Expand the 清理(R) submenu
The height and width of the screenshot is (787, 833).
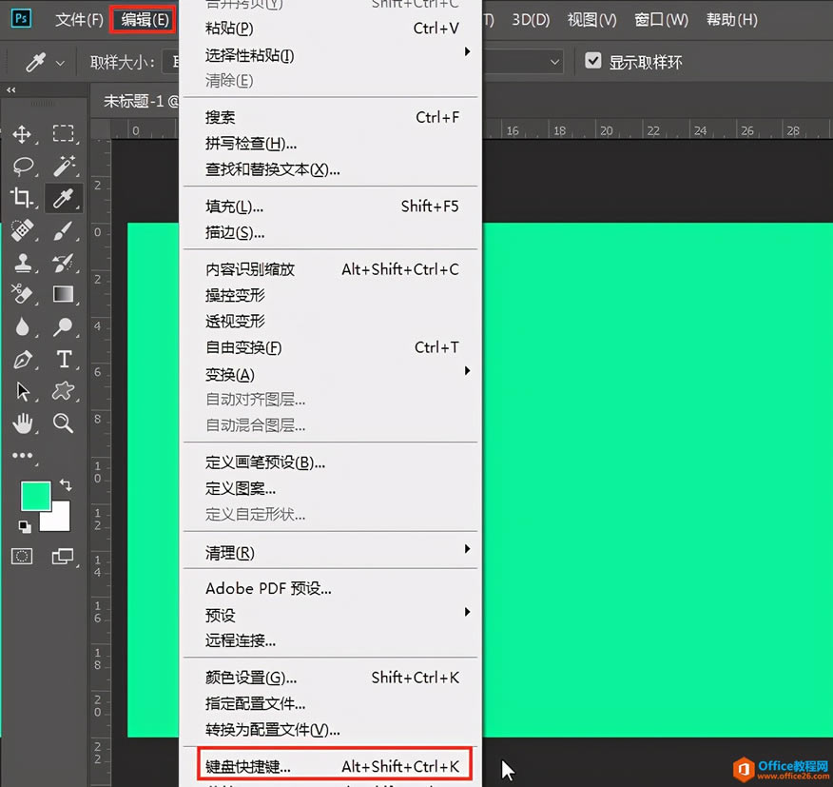point(330,553)
